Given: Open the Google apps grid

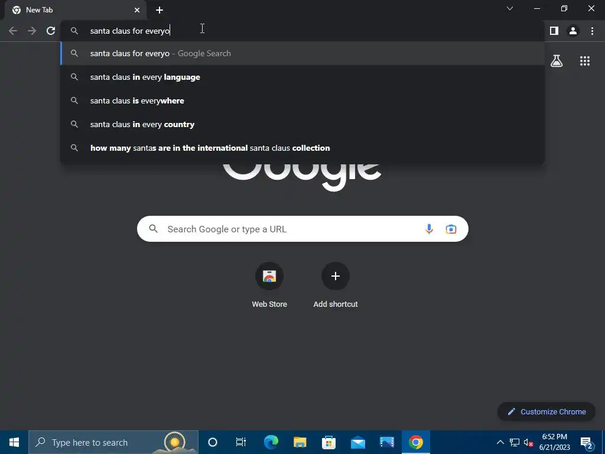Looking at the screenshot, I should pos(585,61).
